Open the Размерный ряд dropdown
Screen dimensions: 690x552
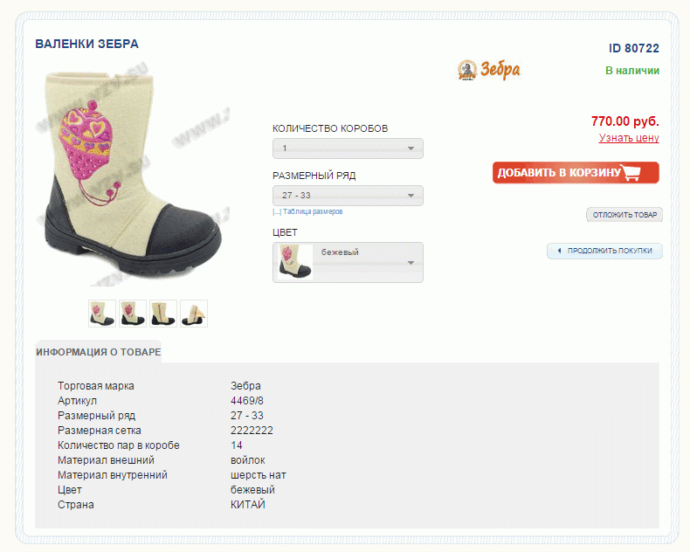[x=348, y=196]
